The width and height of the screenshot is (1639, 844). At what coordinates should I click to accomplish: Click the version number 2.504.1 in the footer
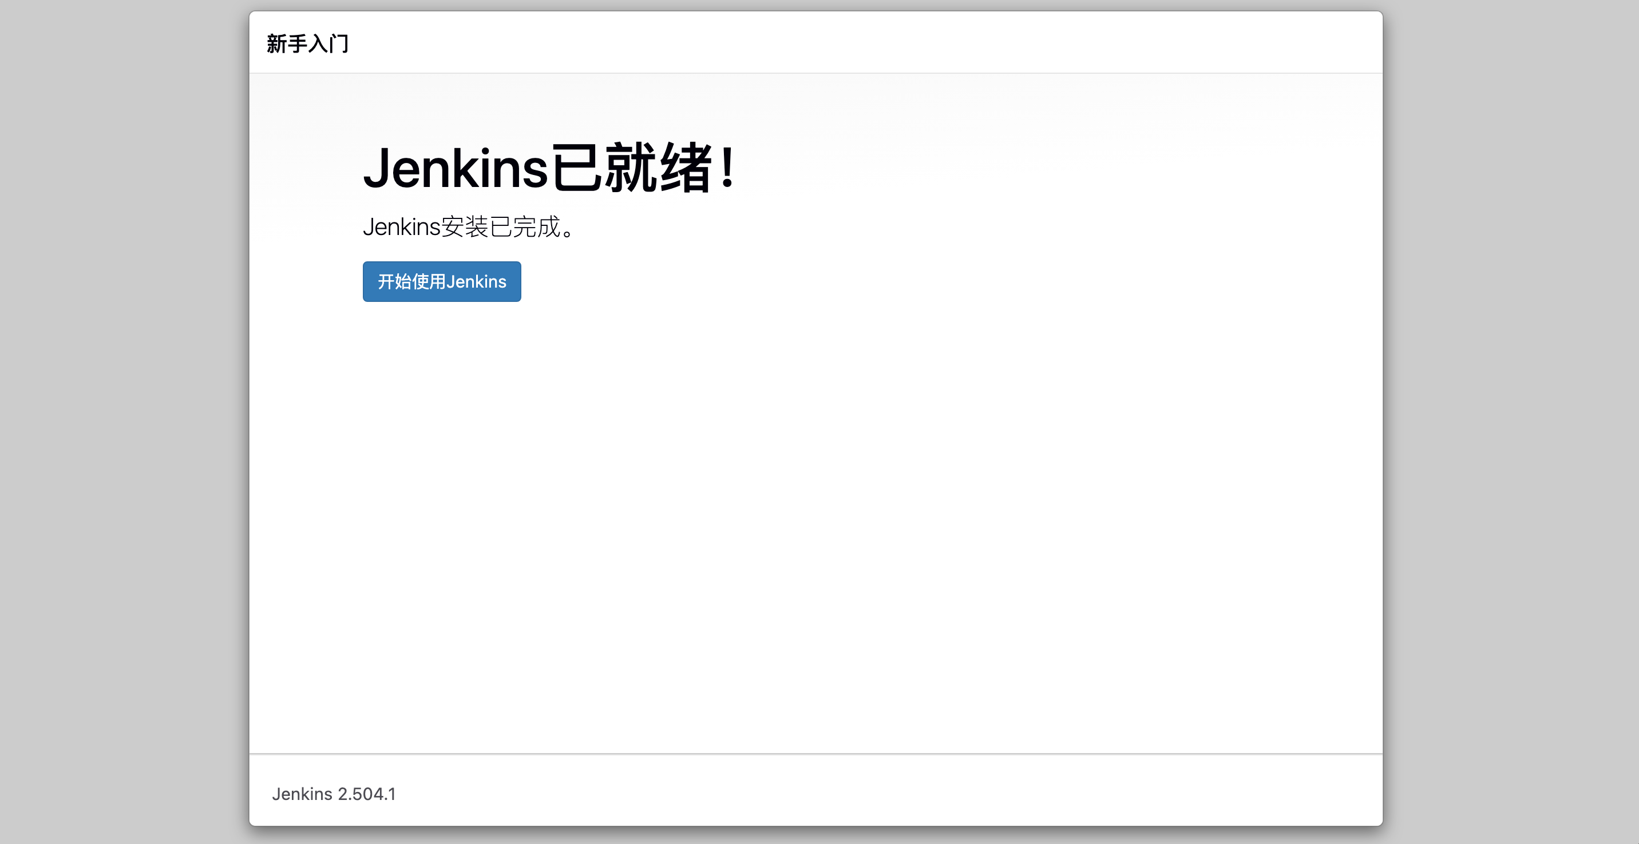coord(366,794)
